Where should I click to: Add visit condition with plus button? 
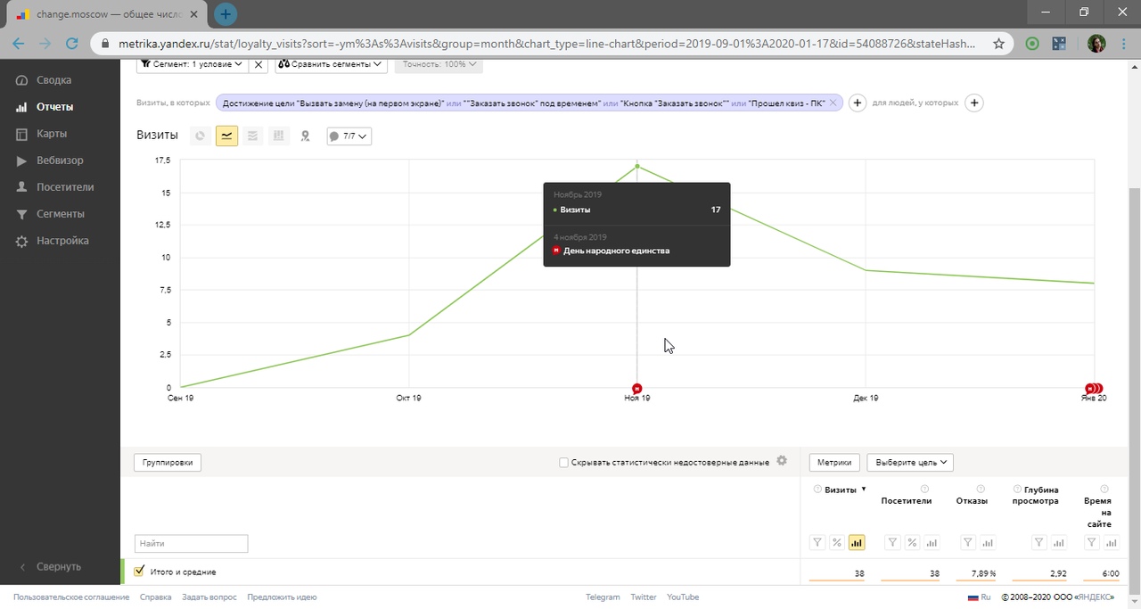[857, 103]
